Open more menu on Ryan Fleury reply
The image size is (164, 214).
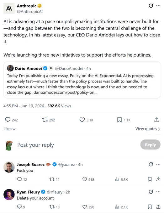pyautogui.click(x=158, y=192)
